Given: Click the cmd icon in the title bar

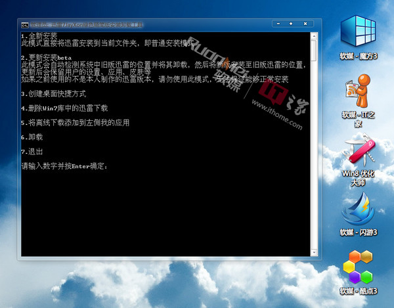Looking at the screenshot, I should [x=25, y=25].
